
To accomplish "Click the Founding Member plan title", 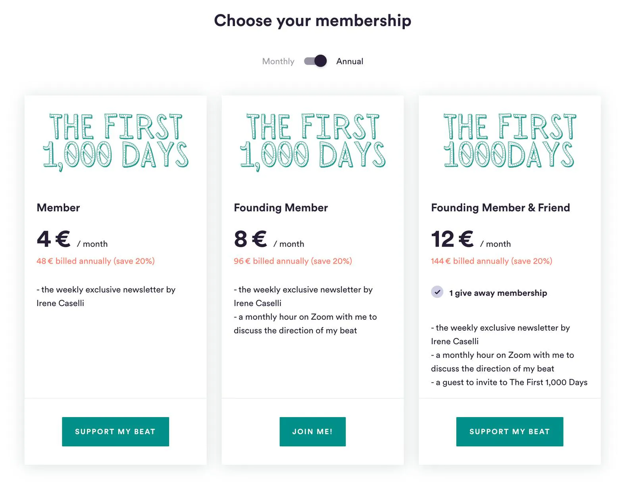I will coord(281,208).
